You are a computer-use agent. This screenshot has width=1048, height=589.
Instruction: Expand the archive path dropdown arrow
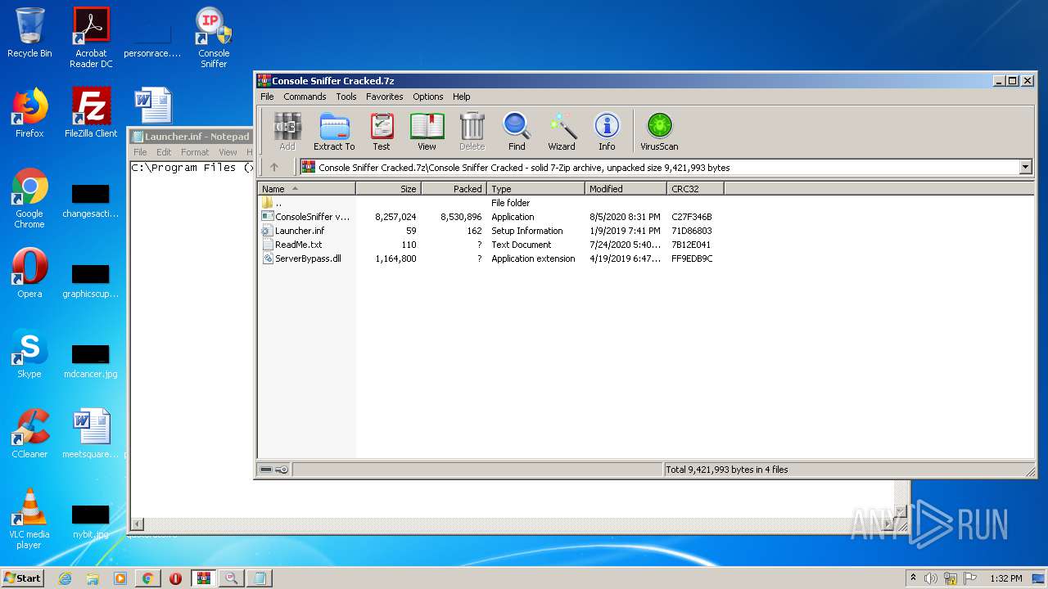tap(1025, 167)
